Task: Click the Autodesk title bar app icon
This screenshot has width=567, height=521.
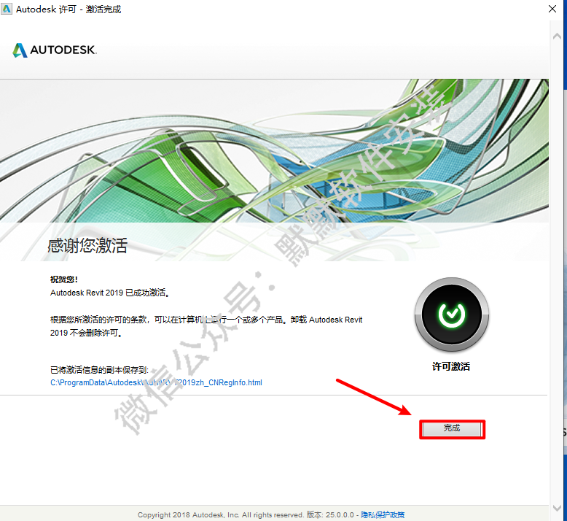Action: (x=7, y=9)
